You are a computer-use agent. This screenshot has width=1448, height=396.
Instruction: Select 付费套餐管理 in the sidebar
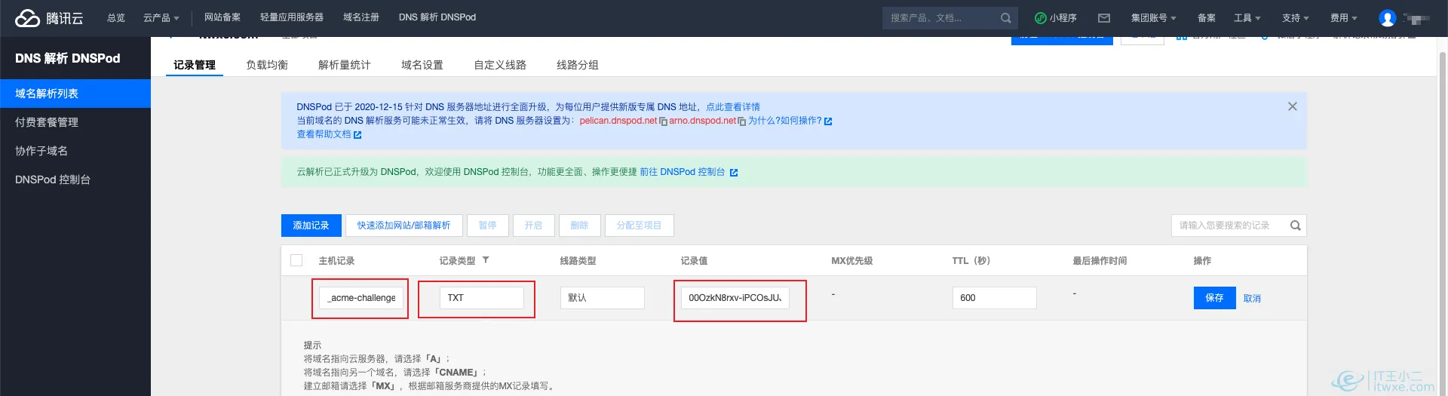47,122
